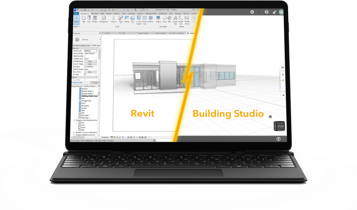Screen dimensions: 357x210
Task: Click the Front face of the view cube
Action: coord(281,126)
